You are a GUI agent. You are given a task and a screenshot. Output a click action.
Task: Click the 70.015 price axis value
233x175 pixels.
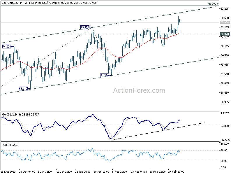225,83
